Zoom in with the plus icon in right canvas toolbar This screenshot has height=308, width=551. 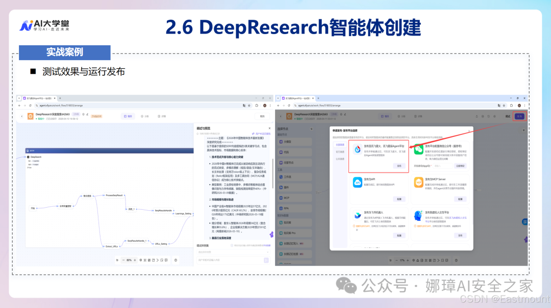[408, 260]
